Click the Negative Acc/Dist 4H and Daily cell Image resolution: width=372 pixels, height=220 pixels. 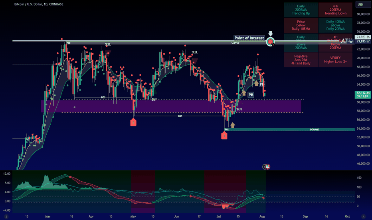tap(301, 60)
